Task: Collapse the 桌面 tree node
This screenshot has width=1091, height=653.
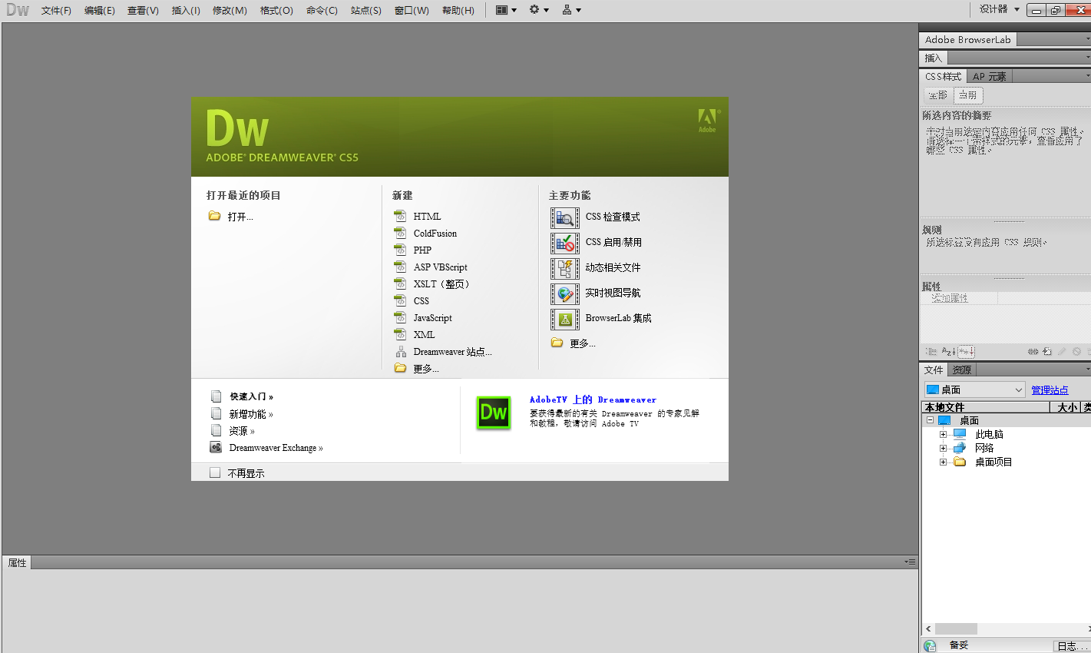Action: click(930, 419)
